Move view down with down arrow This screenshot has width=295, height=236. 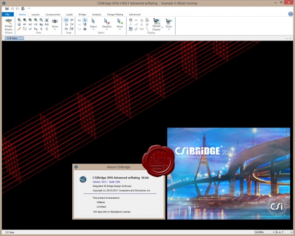point(47,29)
